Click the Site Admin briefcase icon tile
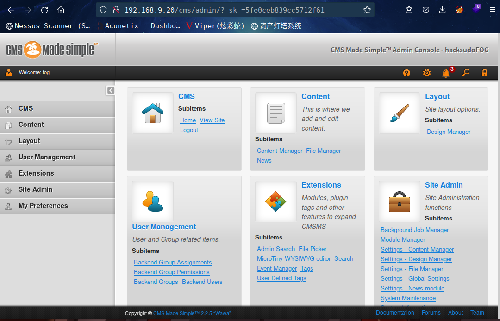500x321 pixels. 400,201
